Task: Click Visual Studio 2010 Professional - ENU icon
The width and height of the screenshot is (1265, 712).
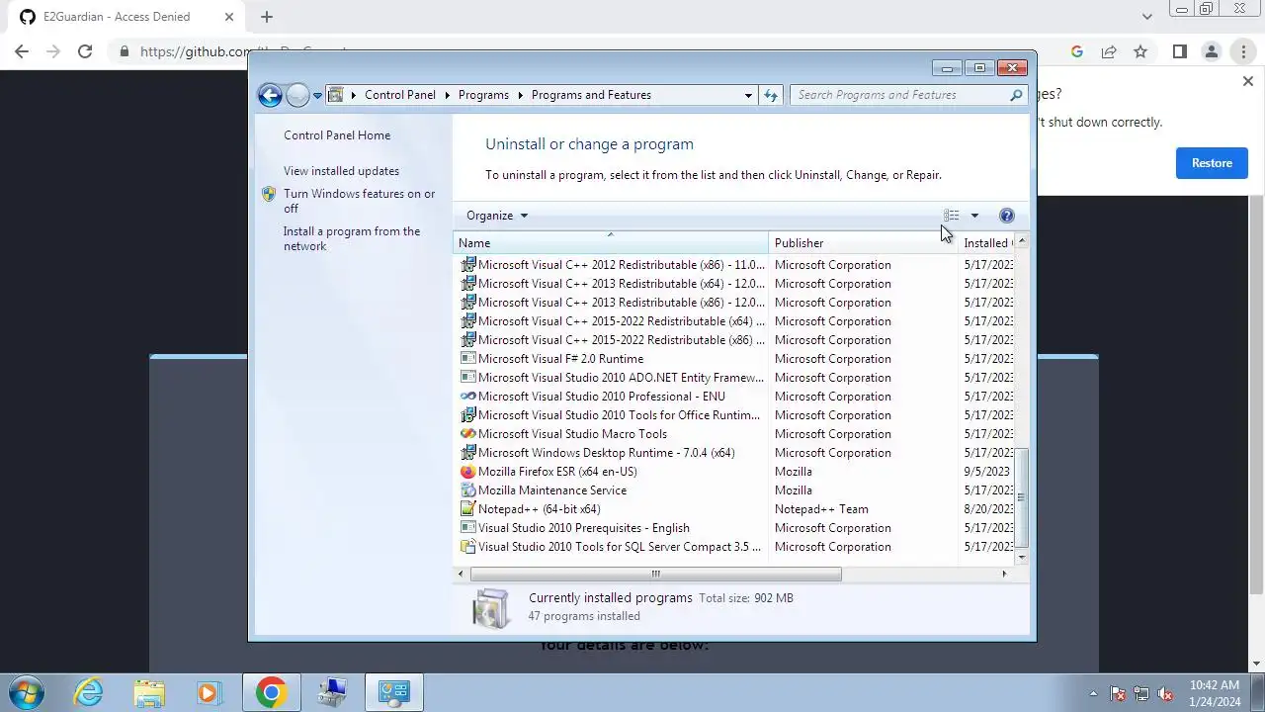Action: point(468,397)
